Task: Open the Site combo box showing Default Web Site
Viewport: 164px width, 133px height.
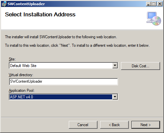Action: coord(64,66)
